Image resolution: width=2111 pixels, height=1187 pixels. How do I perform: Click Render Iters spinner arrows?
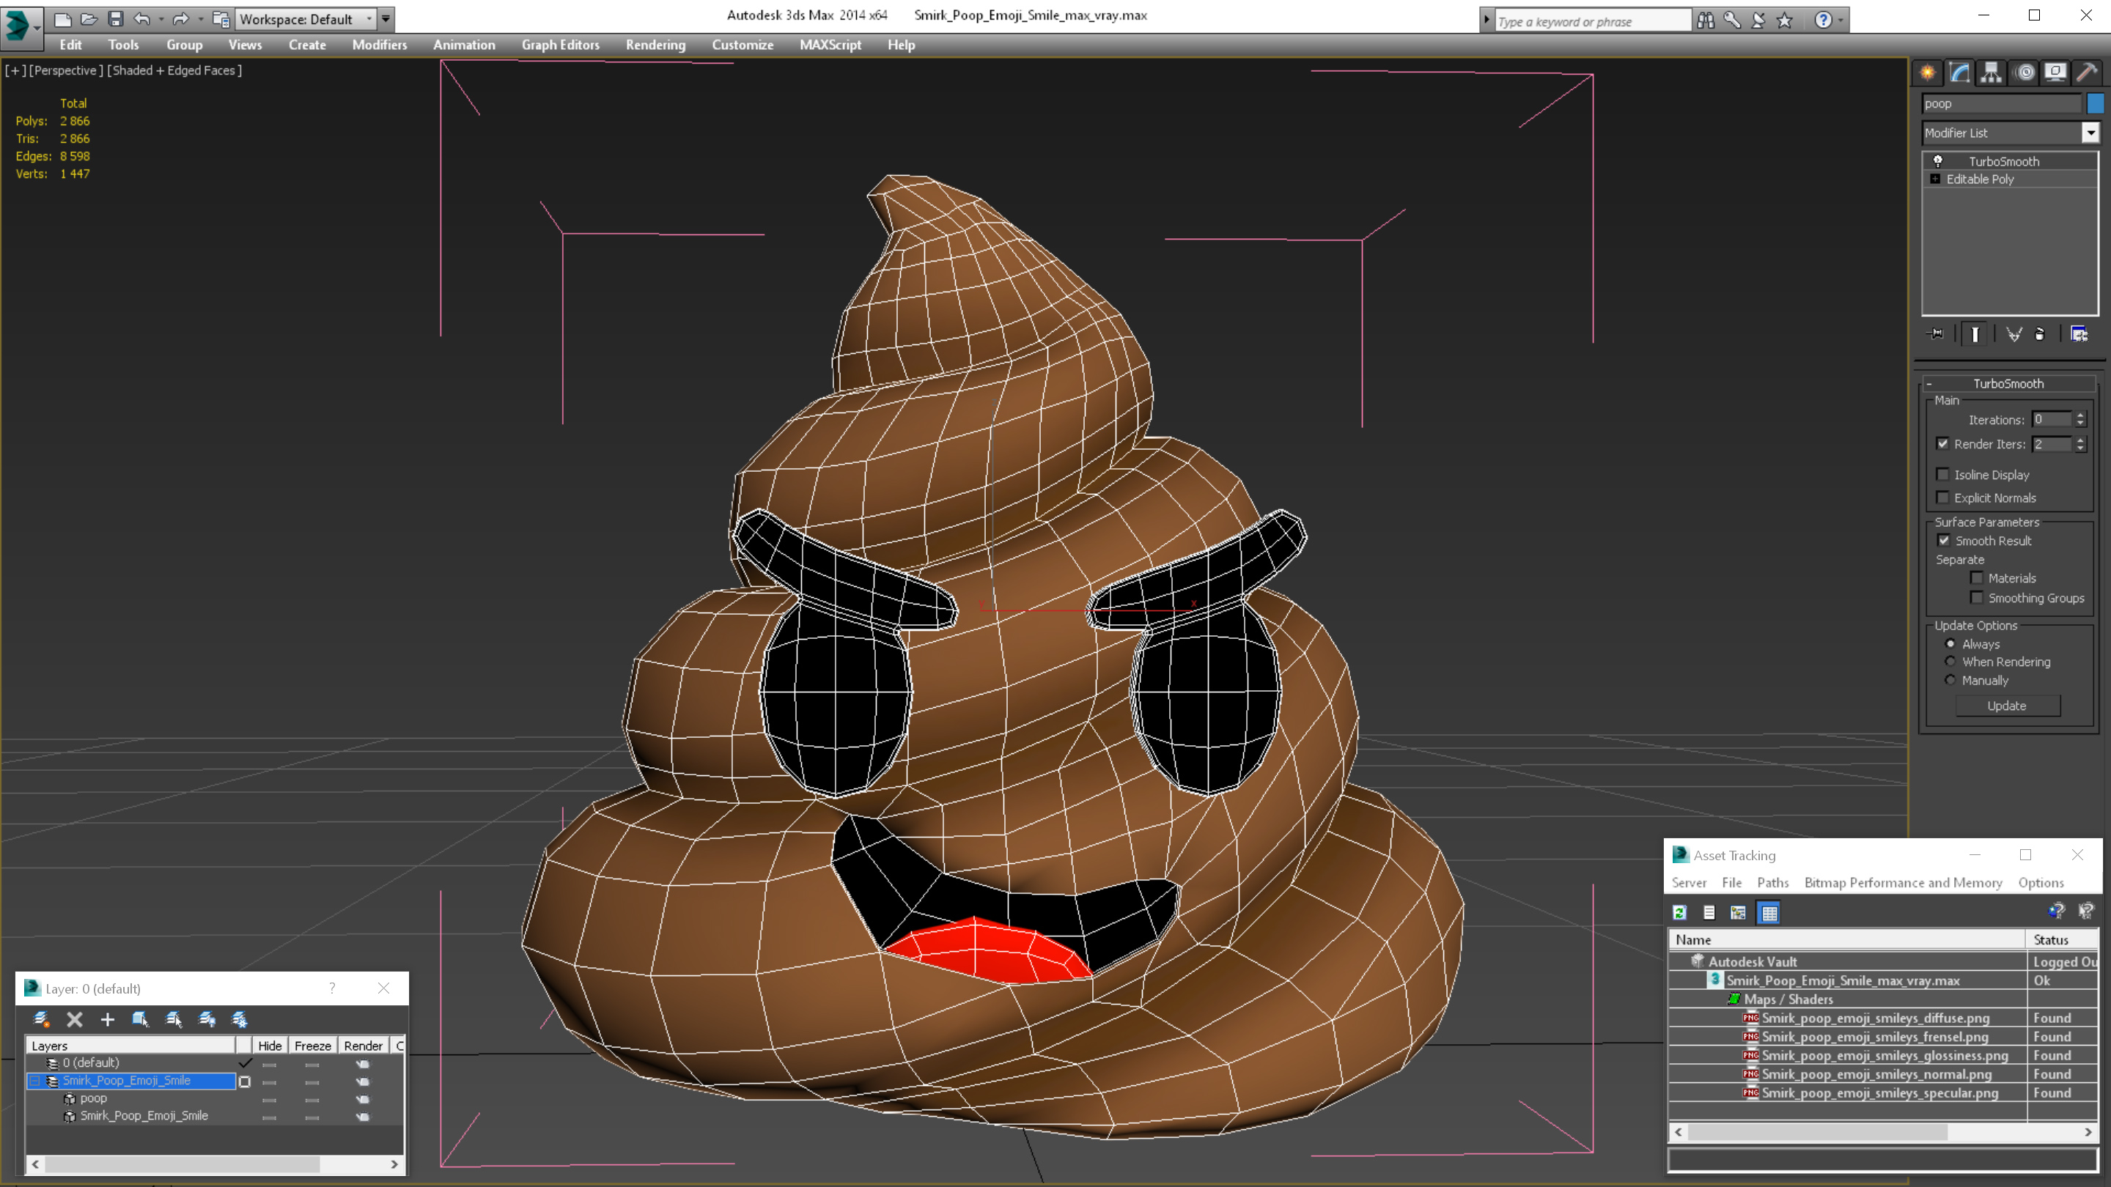coord(2080,444)
